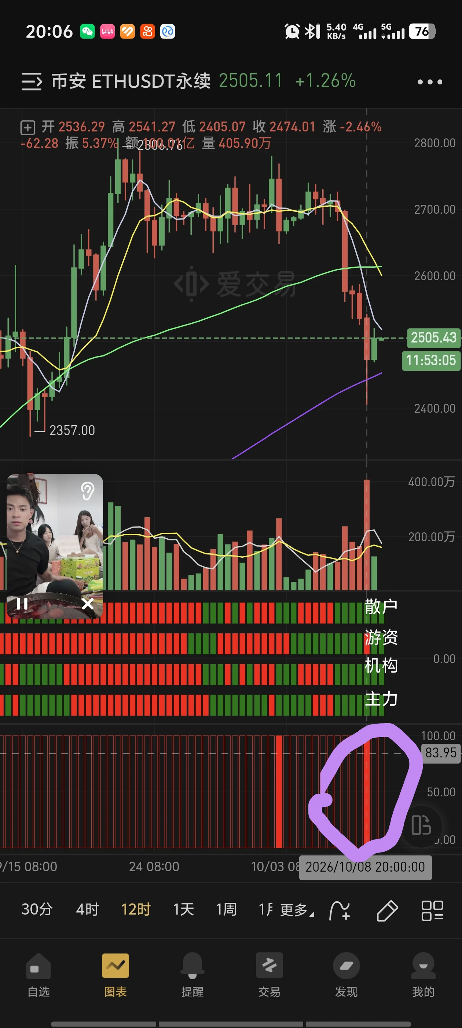This screenshot has width=462, height=1028.
Task: Tap the header price 2505.11
Action: pyautogui.click(x=251, y=81)
